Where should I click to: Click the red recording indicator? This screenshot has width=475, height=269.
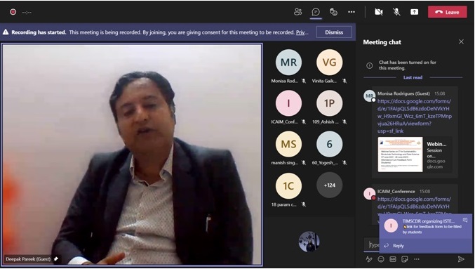(x=13, y=12)
